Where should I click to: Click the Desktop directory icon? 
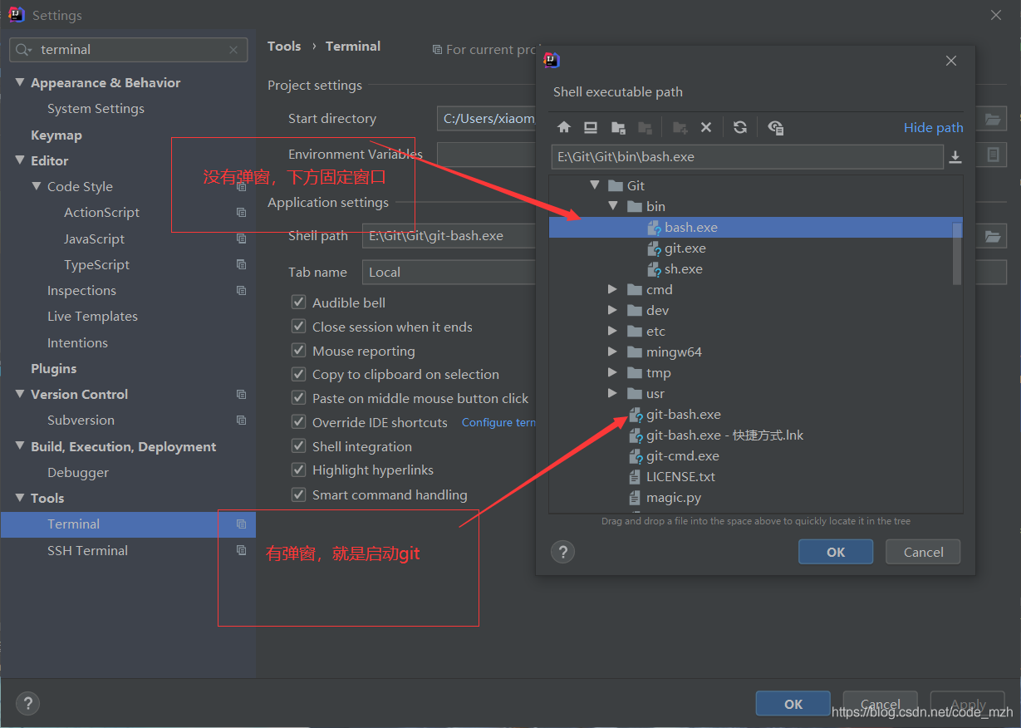pos(591,127)
